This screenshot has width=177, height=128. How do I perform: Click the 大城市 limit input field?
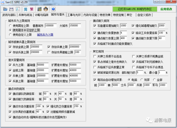coord(75,25)
